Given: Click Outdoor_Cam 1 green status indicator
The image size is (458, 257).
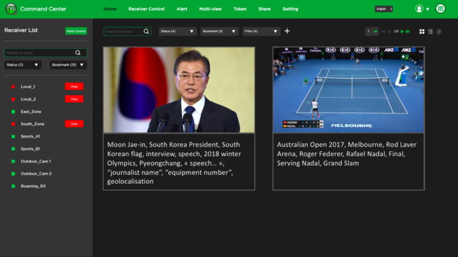Looking at the screenshot, I should (13, 161).
